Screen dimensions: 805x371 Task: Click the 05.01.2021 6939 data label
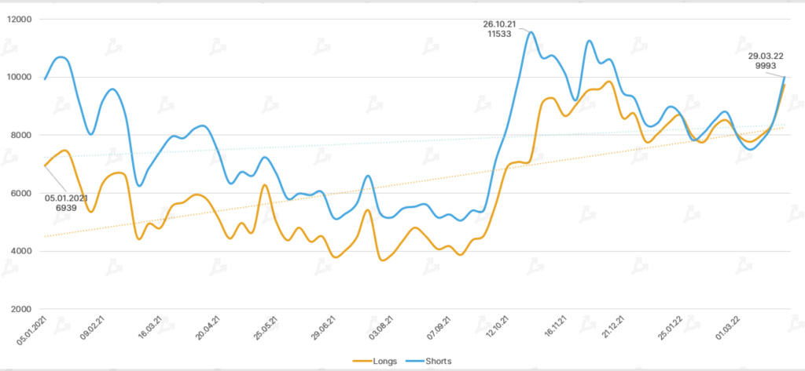click(65, 203)
